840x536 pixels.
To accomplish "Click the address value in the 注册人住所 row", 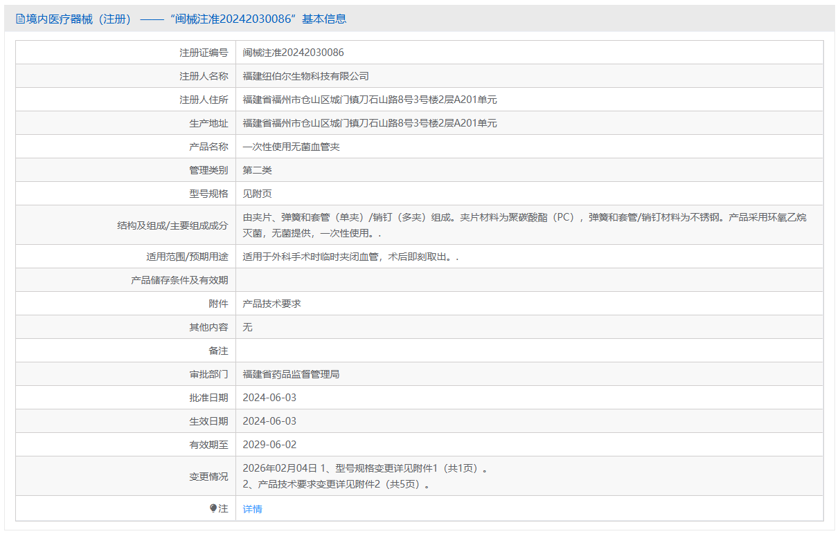I will [x=370, y=100].
